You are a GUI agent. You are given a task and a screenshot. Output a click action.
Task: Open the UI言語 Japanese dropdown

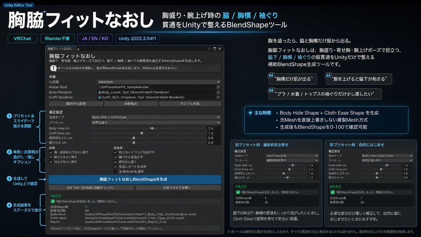[159, 82]
